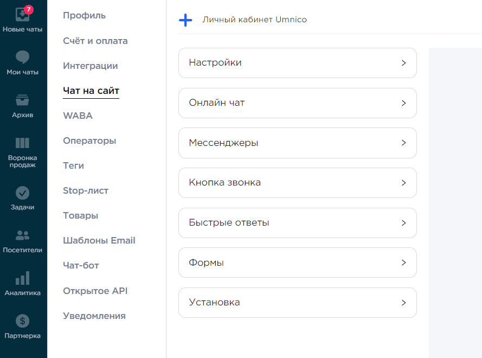Open the Tasks checkmark icon
The width and height of the screenshot is (482, 358).
click(22, 193)
